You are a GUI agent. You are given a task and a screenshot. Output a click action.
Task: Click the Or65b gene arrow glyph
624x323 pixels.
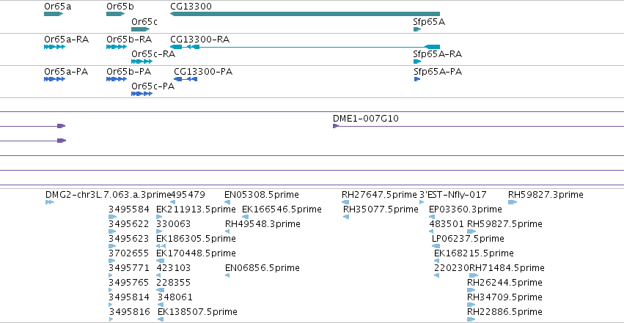click(x=115, y=14)
